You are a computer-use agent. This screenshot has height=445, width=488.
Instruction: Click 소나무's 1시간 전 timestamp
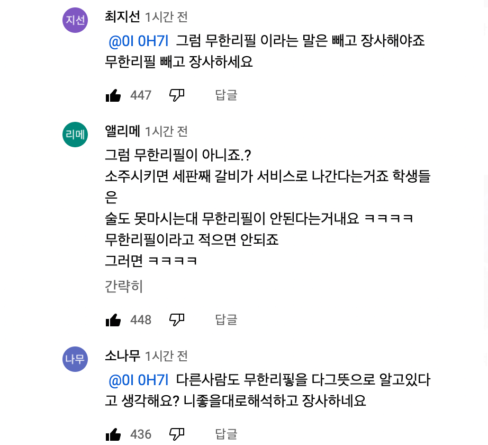(166, 356)
